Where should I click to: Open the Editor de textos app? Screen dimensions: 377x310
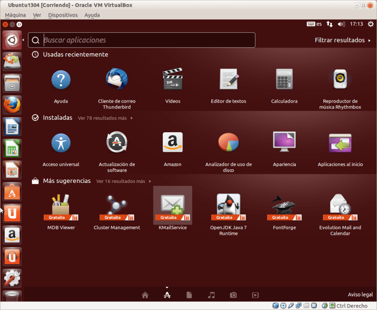(x=228, y=80)
